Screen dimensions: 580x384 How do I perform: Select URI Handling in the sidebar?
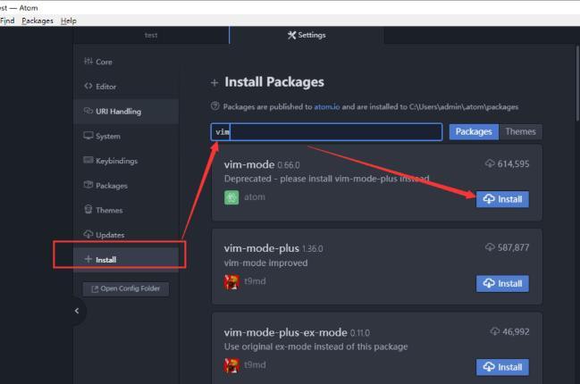pyautogui.click(x=126, y=112)
